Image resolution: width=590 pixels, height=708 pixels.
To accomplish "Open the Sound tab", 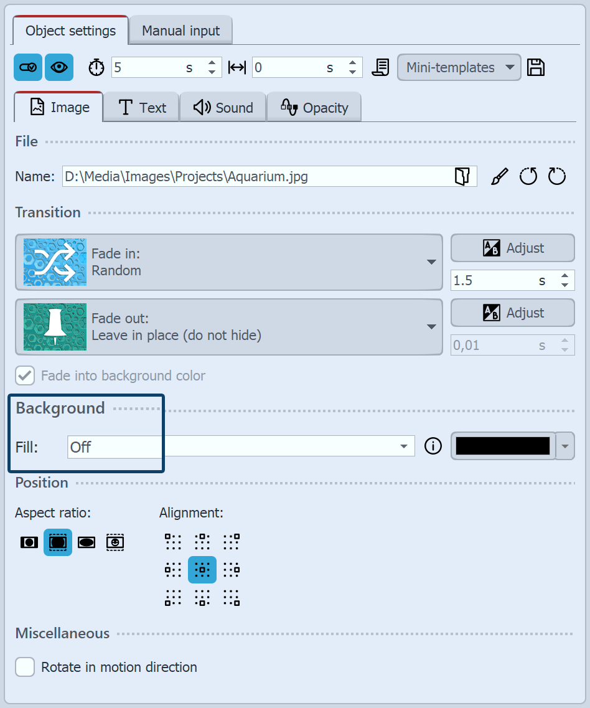I will coord(223,108).
